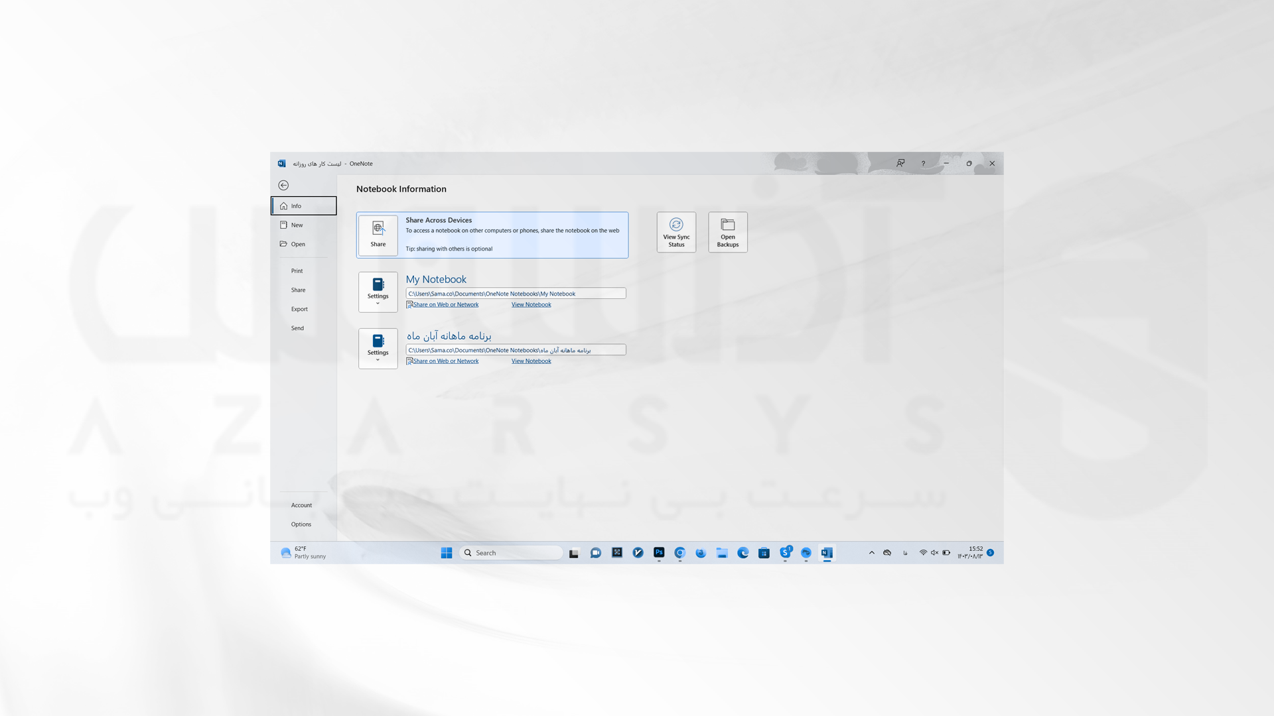Click the weather display in taskbar
The image size is (1274, 716).
(303, 552)
